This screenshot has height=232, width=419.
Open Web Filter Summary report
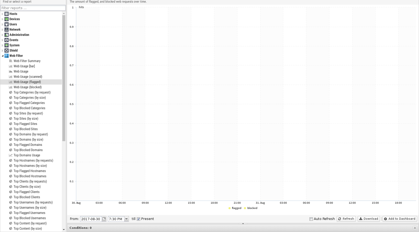[x=27, y=61]
